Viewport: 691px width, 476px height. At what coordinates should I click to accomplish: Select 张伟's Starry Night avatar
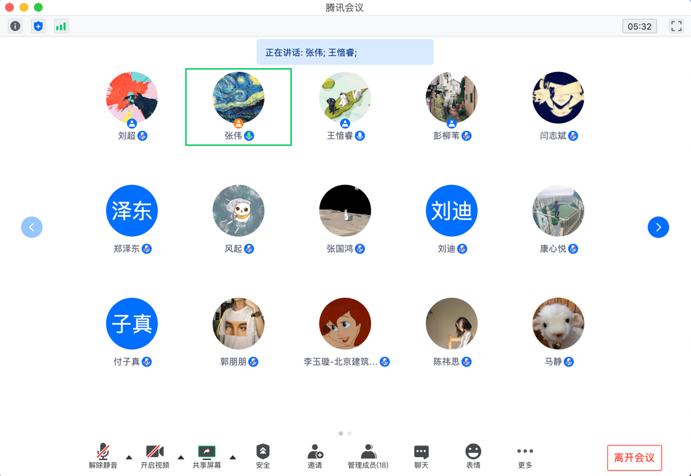tap(238, 98)
